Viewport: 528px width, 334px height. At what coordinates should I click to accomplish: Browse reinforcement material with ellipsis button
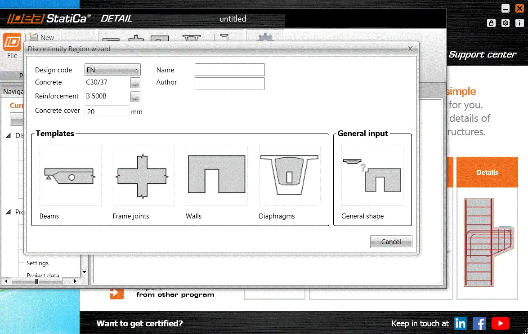click(x=135, y=97)
